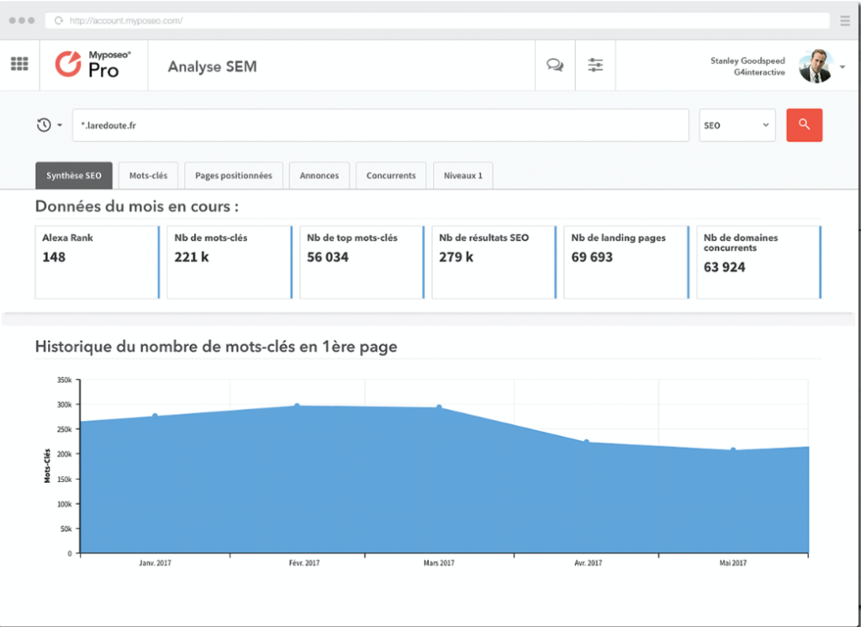Click the 279 k SEO results value
This screenshot has width=861, height=627.
point(457,258)
